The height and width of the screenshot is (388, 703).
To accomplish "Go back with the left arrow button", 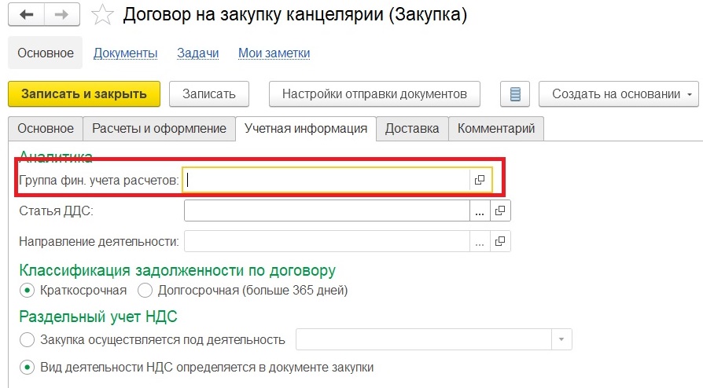I will coord(27,15).
